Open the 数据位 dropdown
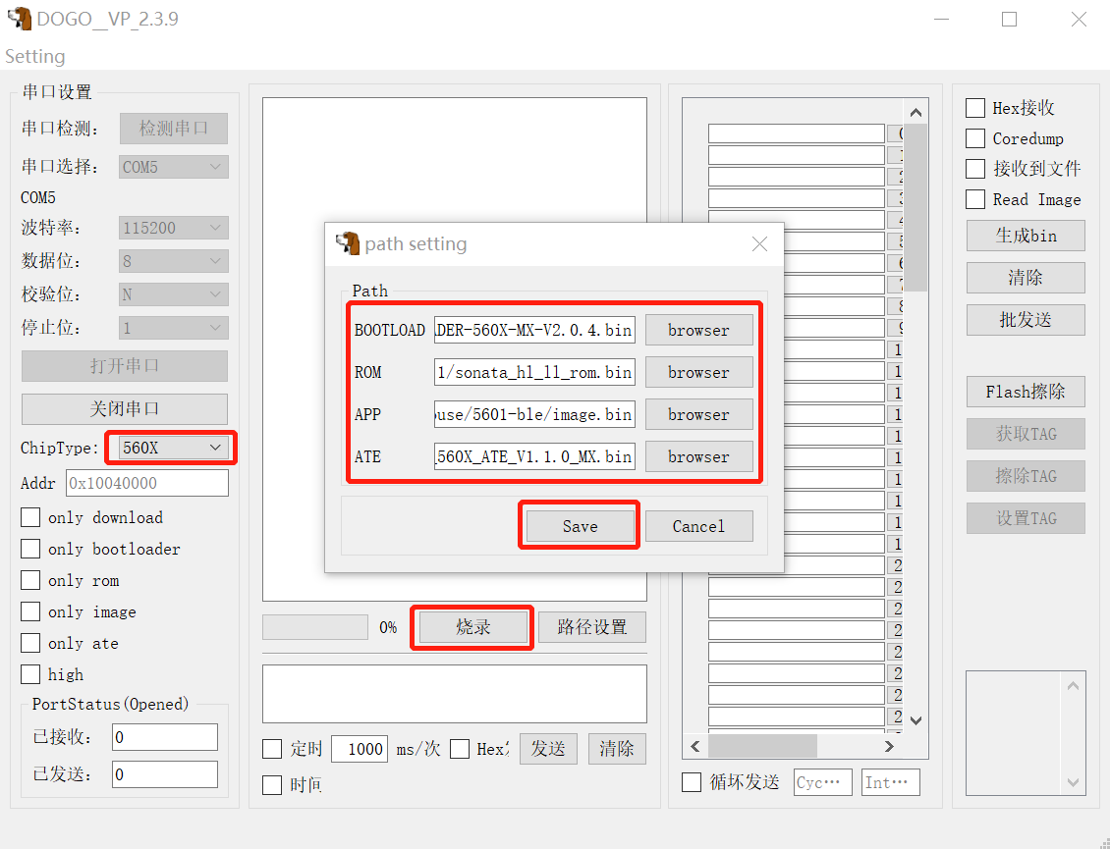Image resolution: width=1110 pixels, height=849 pixels. pyautogui.click(x=174, y=261)
